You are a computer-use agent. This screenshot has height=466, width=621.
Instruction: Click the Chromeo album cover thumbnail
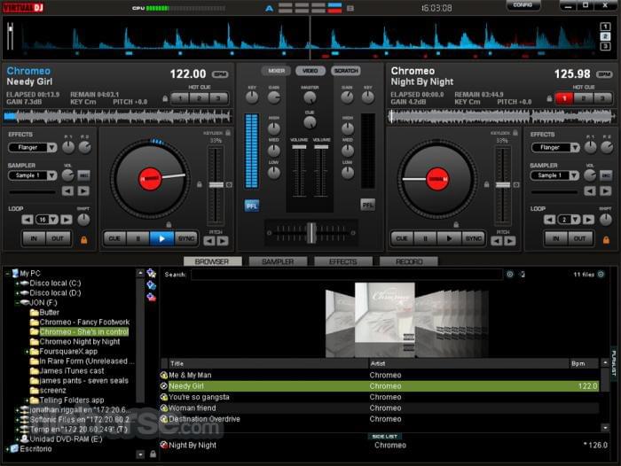click(384, 313)
